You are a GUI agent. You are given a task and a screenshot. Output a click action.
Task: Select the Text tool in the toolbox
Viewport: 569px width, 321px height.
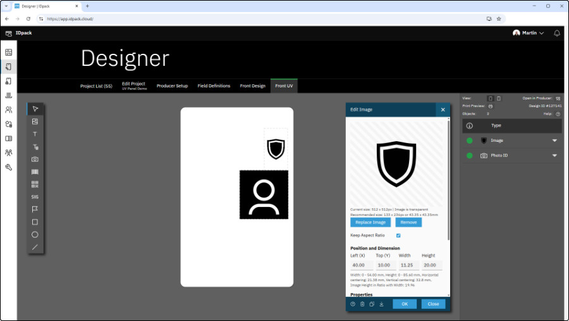click(x=35, y=134)
